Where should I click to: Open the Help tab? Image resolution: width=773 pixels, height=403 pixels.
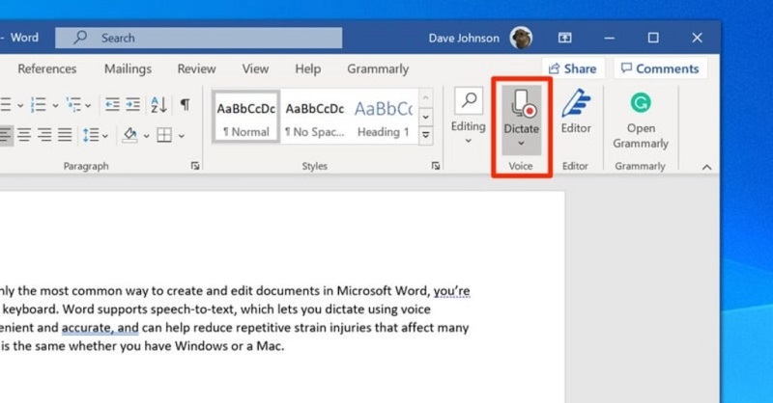(307, 68)
